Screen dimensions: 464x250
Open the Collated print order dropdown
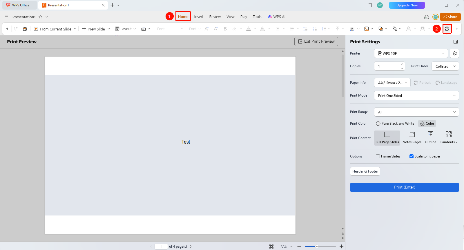pos(445,66)
